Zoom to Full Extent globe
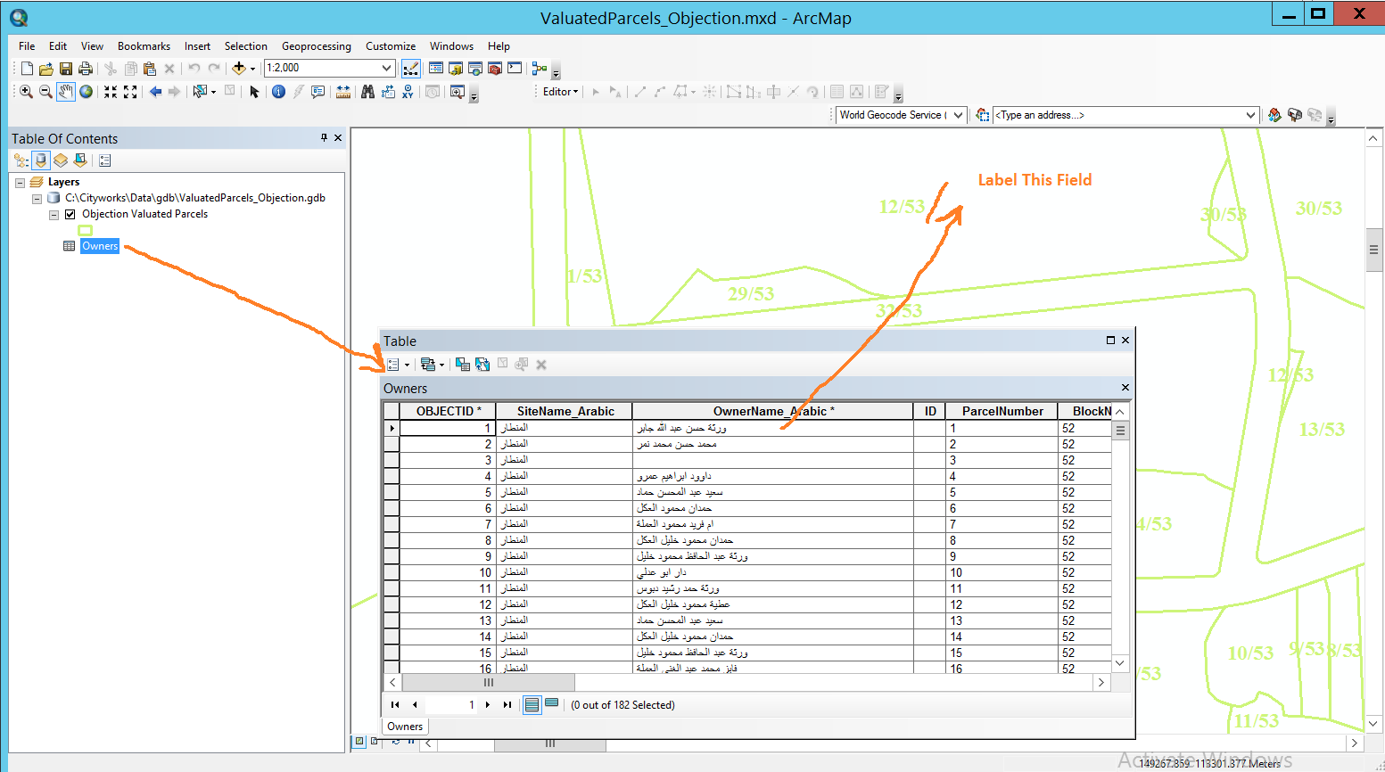Image resolution: width=1385 pixels, height=772 pixels. [87, 92]
